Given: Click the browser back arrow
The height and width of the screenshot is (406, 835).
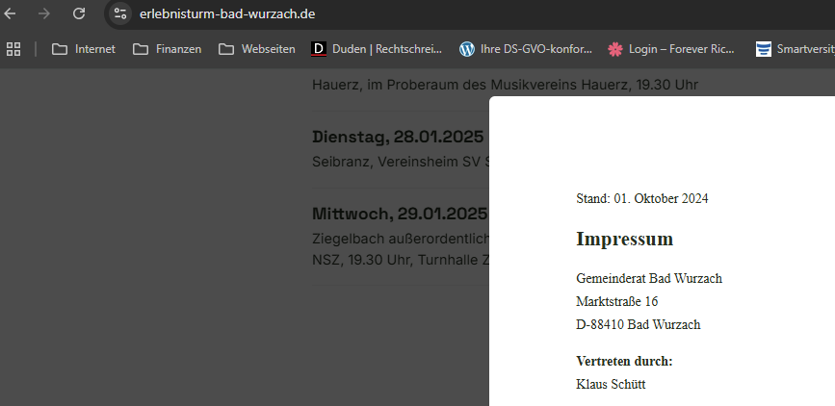Looking at the screenshot, I should click(x=11, y=13).
